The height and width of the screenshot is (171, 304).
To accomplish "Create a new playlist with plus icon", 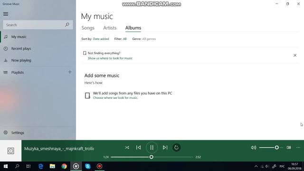I will (x=70, y=72).
